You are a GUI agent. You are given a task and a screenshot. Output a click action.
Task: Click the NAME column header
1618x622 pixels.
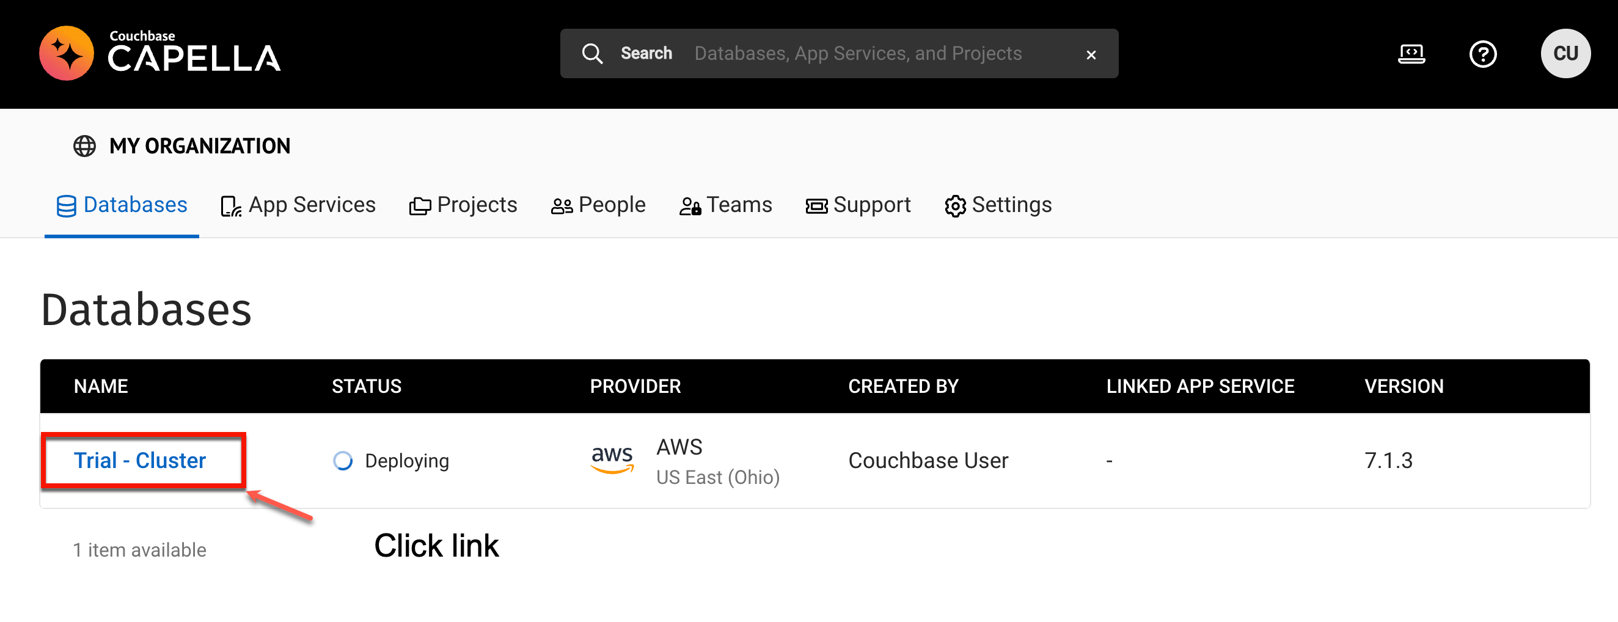click(x=101, y=386)
